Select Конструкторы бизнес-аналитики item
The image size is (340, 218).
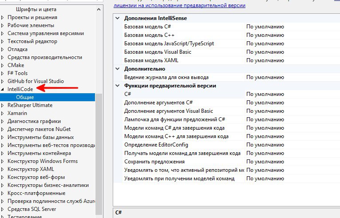tap(48, 185)
